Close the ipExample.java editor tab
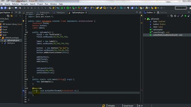This screenshot has height=107, width=191. point(86,12)
